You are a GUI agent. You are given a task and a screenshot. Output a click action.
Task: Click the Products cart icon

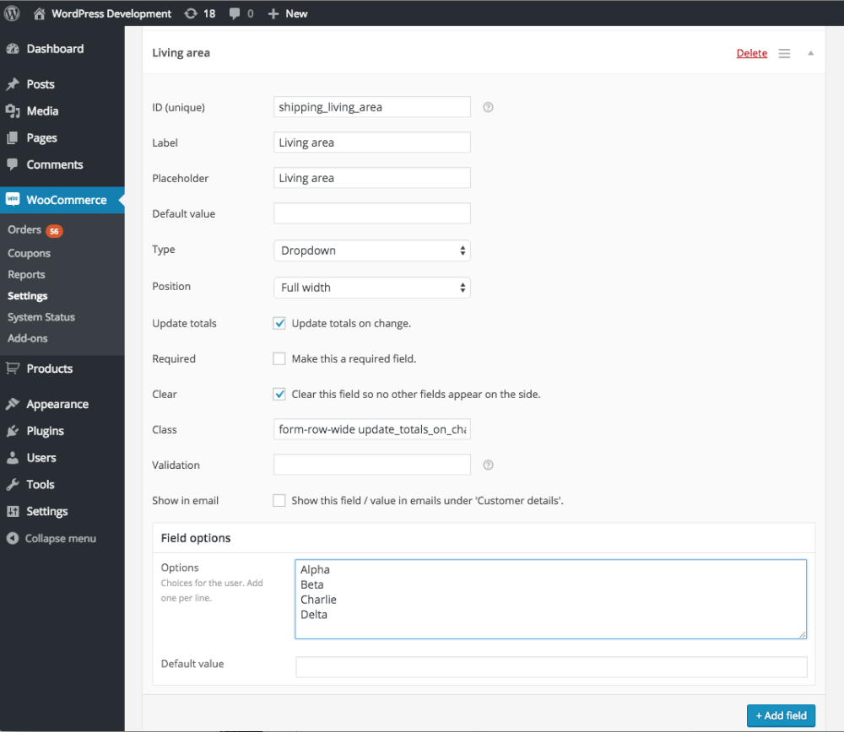point(13,369)
